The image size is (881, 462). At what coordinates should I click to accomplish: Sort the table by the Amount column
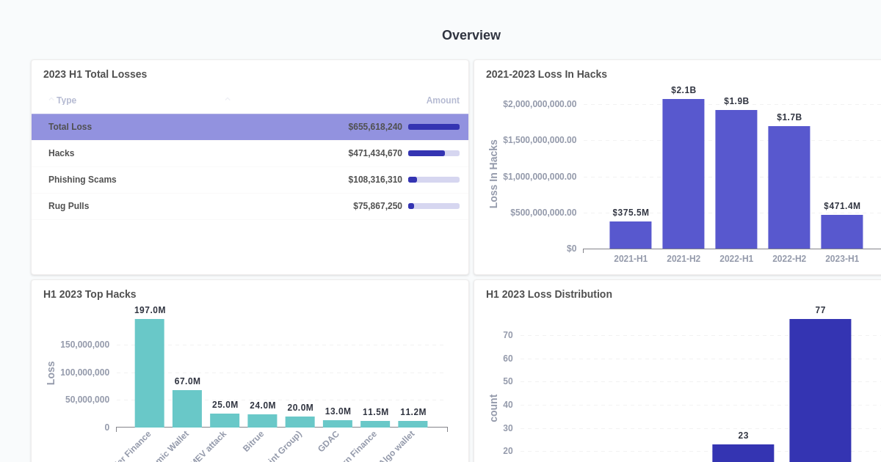point(443,100)
